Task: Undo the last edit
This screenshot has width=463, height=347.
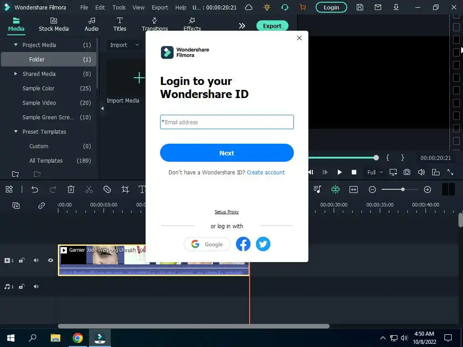Action: (x=35, y=189)
